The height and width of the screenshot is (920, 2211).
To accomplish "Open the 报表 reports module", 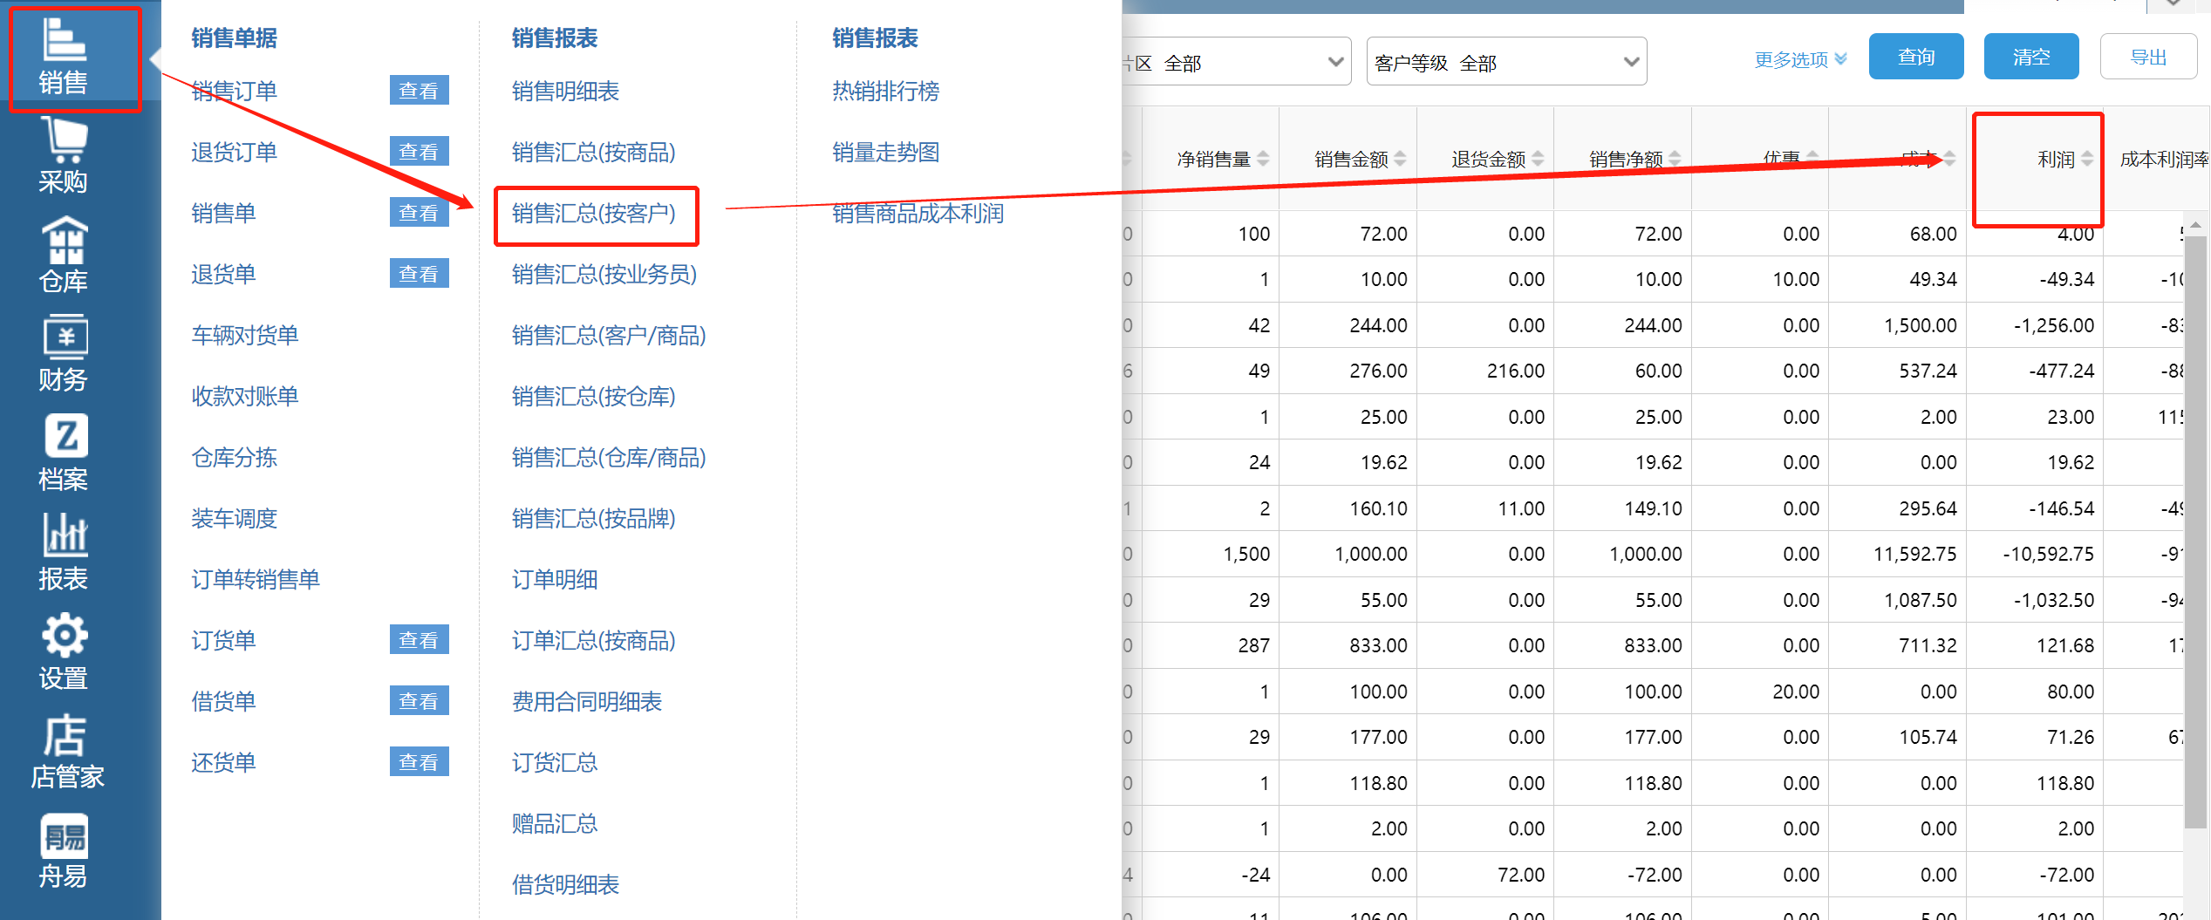I will click(x=64, y=553).
